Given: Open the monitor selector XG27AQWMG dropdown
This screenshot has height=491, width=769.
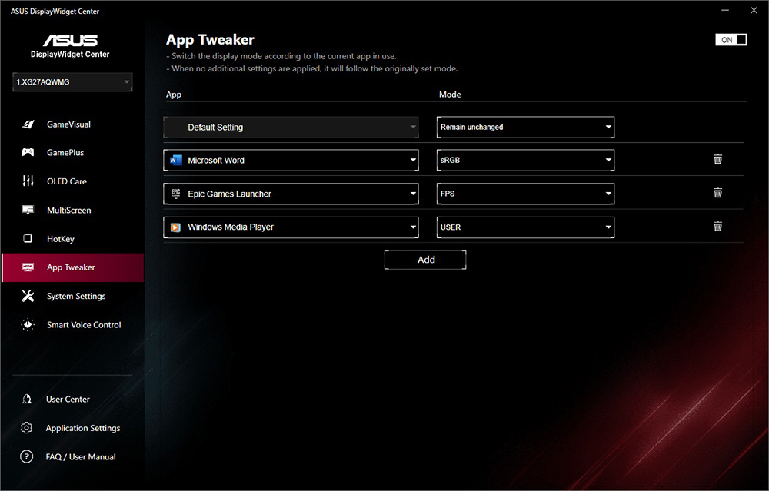Looking at the screenshot, I should click(72, 82).
